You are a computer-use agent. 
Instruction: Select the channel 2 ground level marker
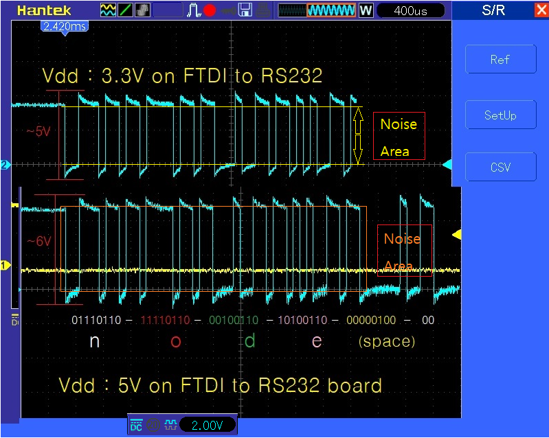(x=5, y=165)
